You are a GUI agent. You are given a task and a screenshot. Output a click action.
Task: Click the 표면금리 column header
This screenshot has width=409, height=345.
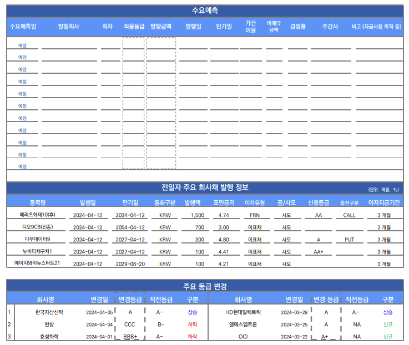224,202
